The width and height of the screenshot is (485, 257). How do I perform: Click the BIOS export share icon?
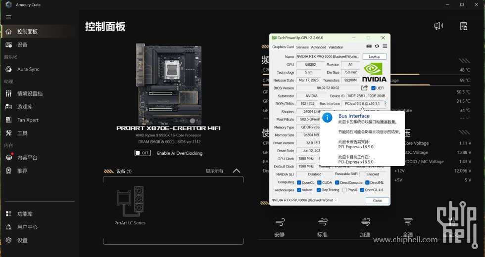[x=364, y=88]
